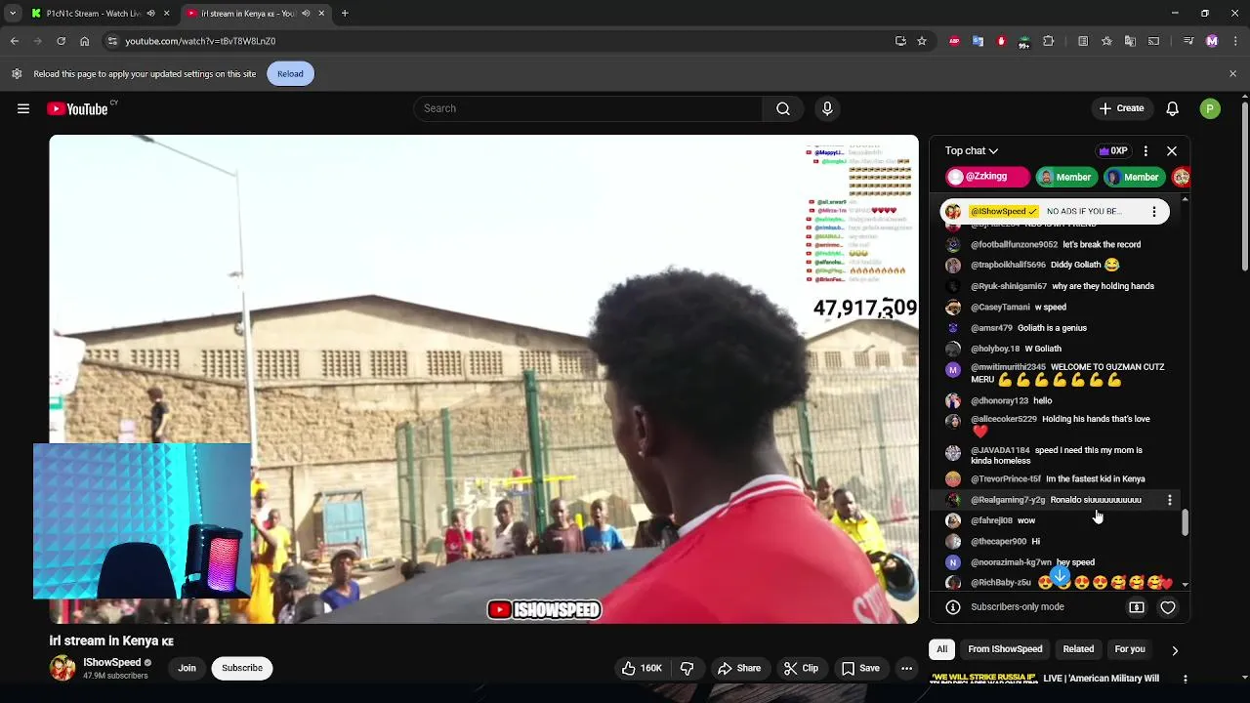1250x703 pixels.
Task: Close the live chat panel
Action: (x=1172, y=151)
